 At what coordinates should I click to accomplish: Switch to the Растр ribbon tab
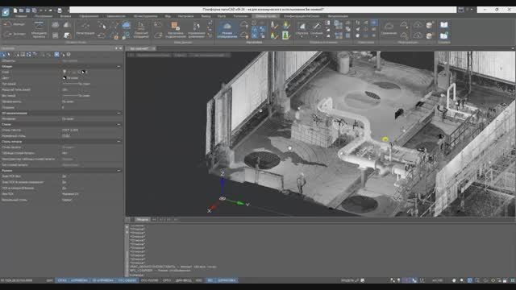click(x=222, y=16)
